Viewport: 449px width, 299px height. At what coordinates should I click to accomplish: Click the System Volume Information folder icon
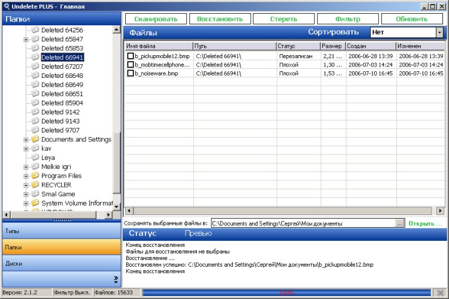(x=35, y=203)
